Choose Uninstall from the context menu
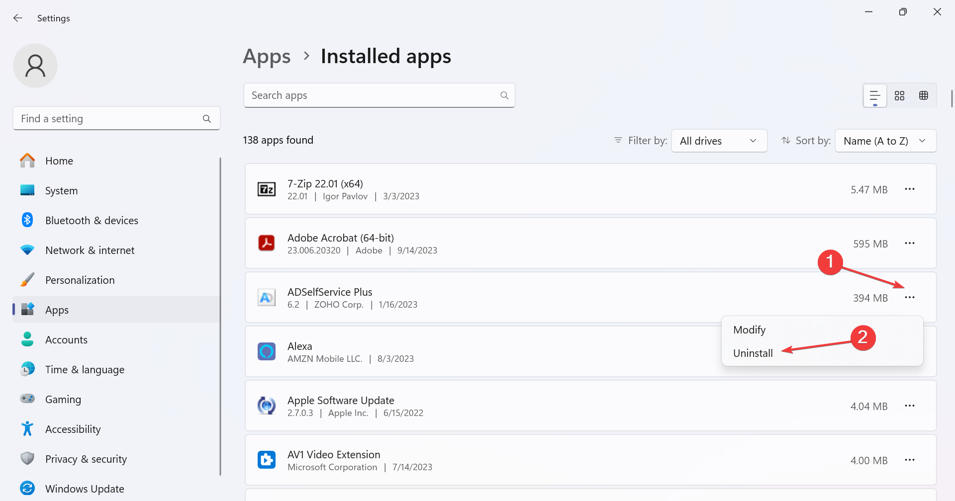This screenshot has height=501, width=955. pos(822,353)
